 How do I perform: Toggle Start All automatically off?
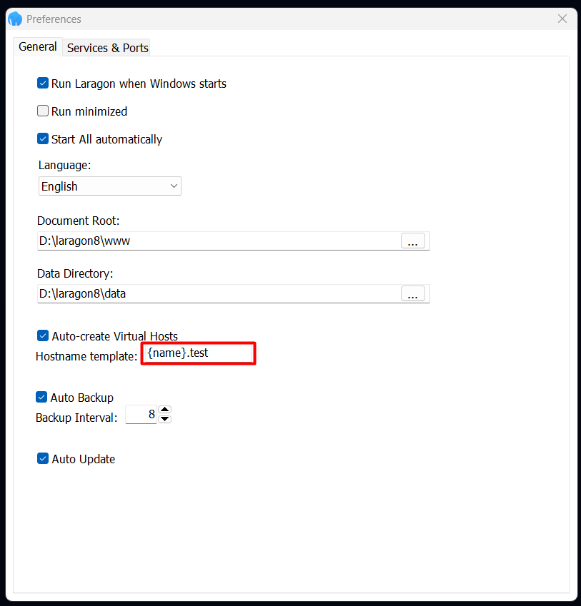(x=42, y=138)
